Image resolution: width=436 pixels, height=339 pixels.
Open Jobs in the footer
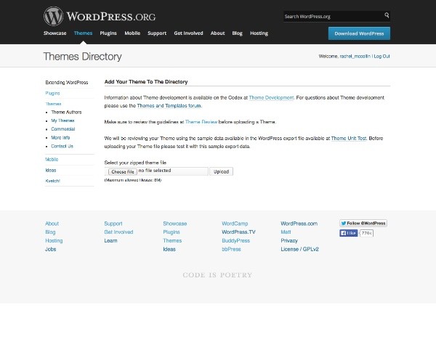(51, 249)
